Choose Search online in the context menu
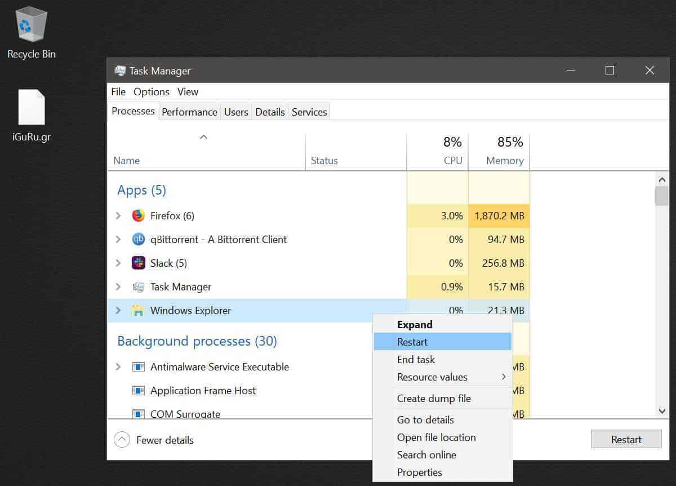The width and height of the screenshot is (676, 486). tap(443, 454)
